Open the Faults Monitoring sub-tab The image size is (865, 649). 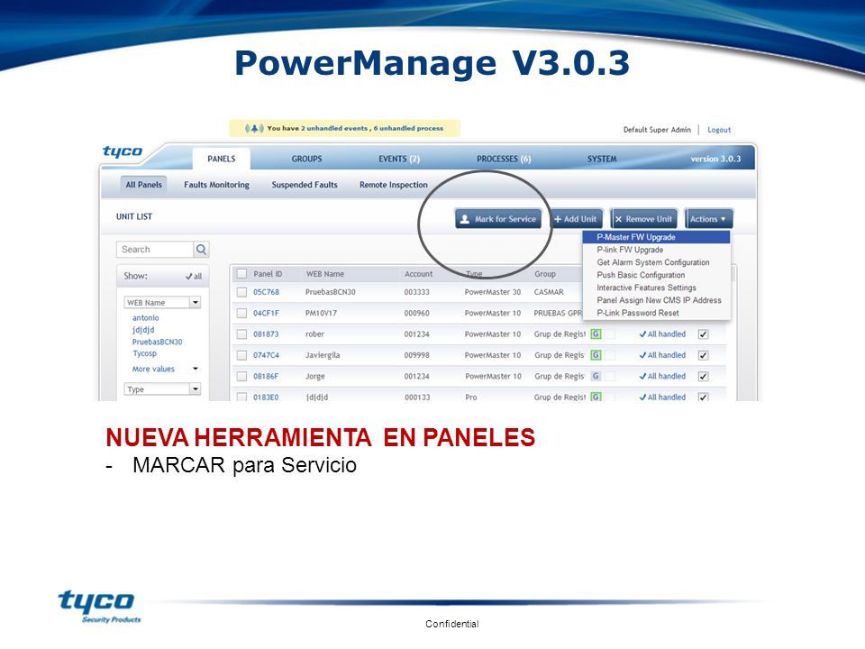click(216, 185)
